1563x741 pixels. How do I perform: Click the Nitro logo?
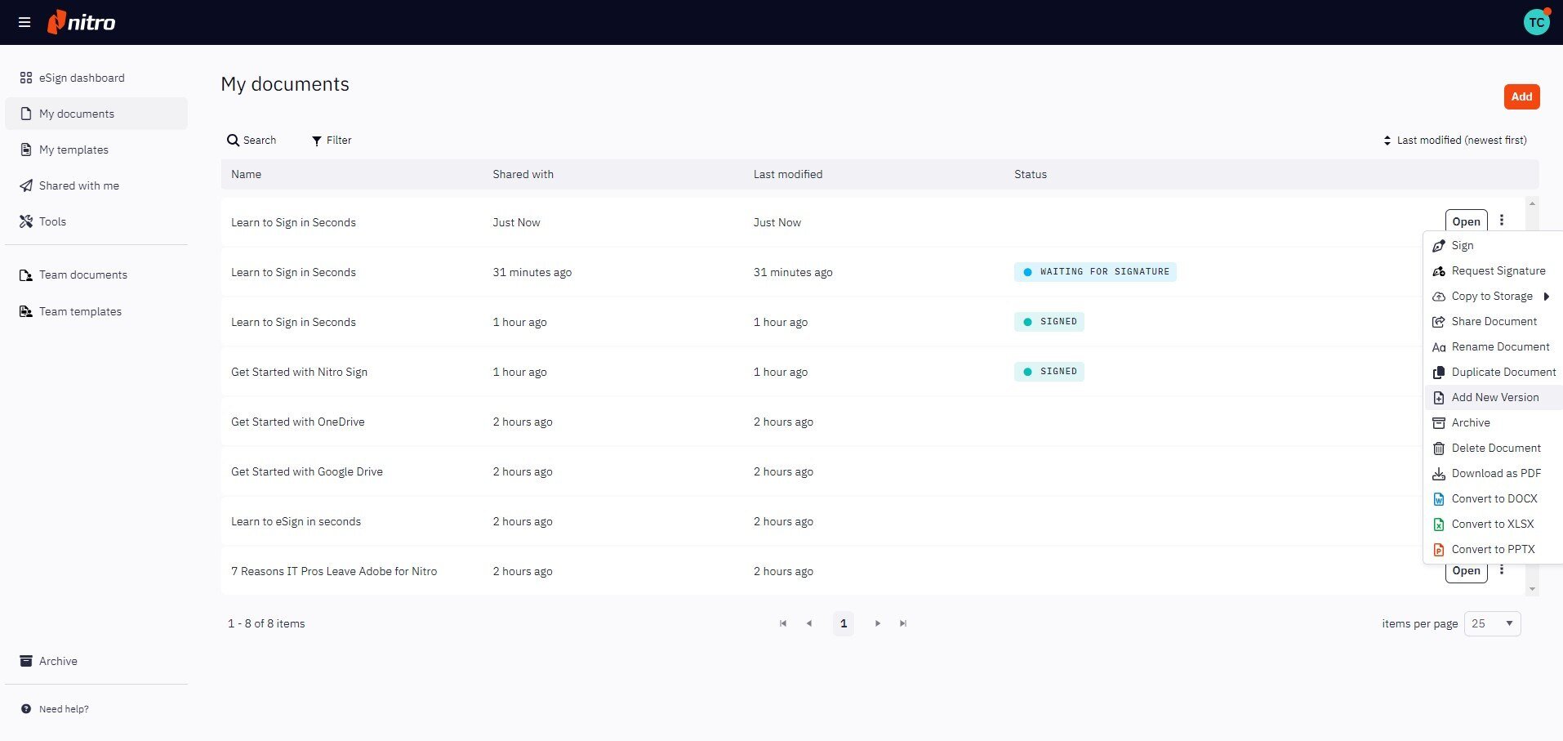(x=81, y=22)
